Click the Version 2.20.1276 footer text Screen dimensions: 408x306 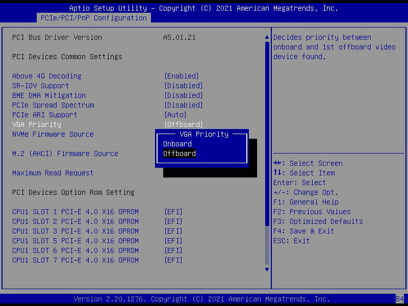pos(202,299)
